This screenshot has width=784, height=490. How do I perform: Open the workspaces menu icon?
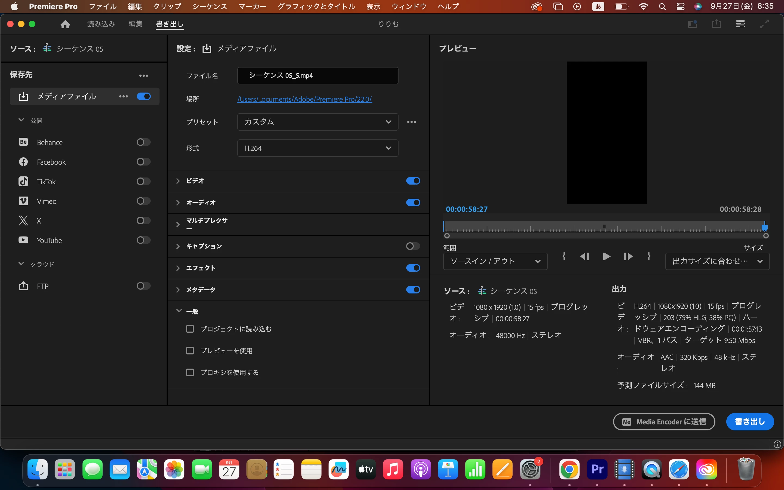coord(740,24)
